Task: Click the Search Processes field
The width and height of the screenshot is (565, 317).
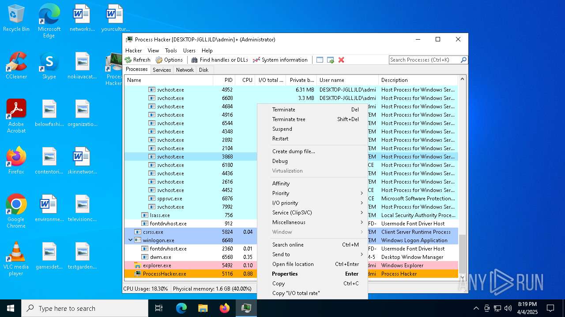Action: tap(424, 60)
